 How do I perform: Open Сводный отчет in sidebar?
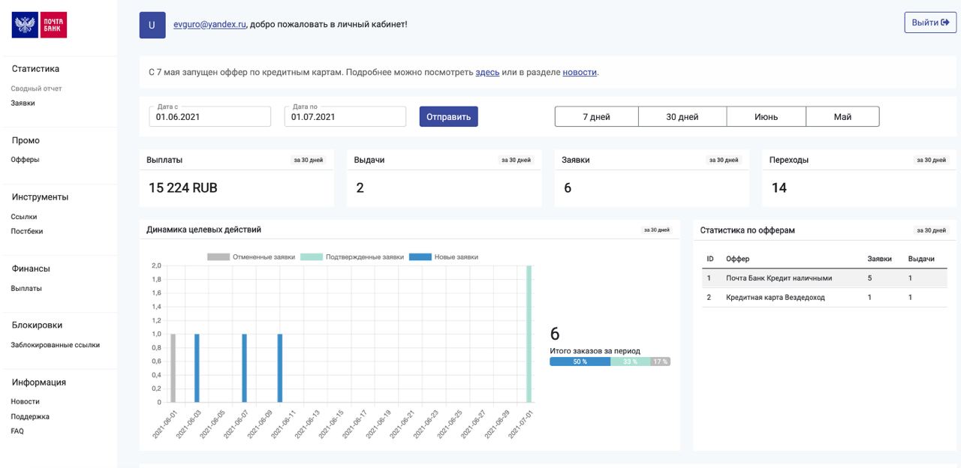coord(36,88)
